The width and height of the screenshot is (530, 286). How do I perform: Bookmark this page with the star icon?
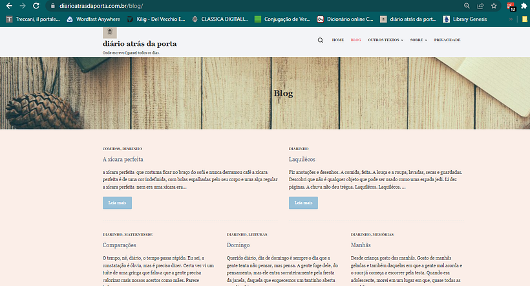pyautogui.click(x=494, y=5)
